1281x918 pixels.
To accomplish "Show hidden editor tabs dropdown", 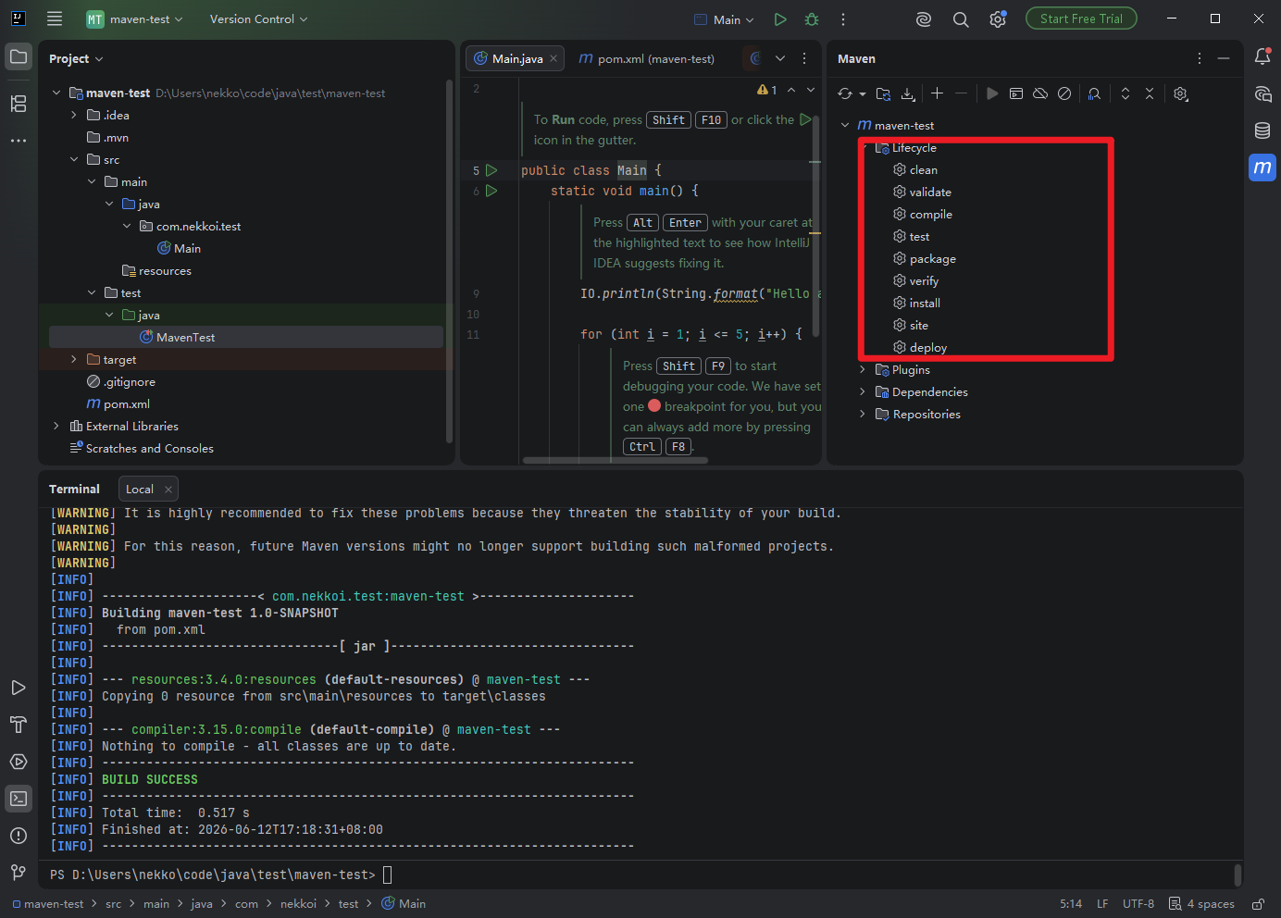I will 780,58.
